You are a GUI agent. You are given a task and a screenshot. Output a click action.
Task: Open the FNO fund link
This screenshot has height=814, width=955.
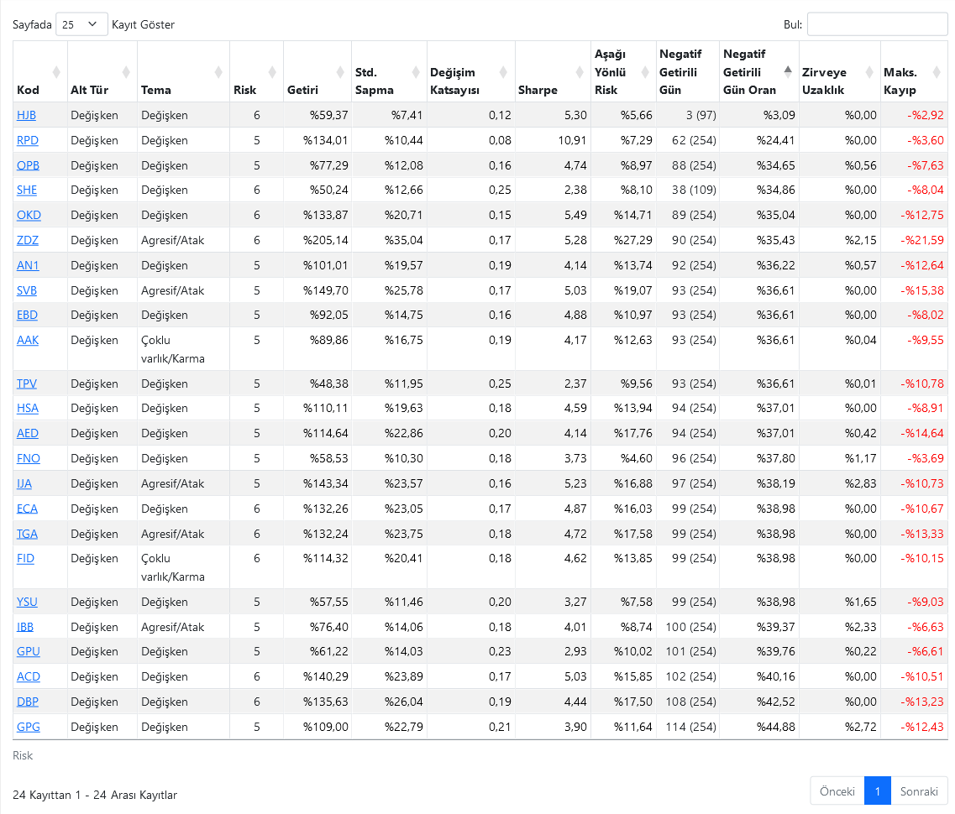[x=29, y=458]
